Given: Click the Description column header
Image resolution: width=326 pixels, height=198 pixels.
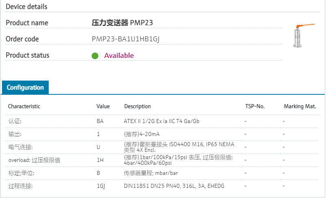Looking at the screenshot, I should (137, 106).
